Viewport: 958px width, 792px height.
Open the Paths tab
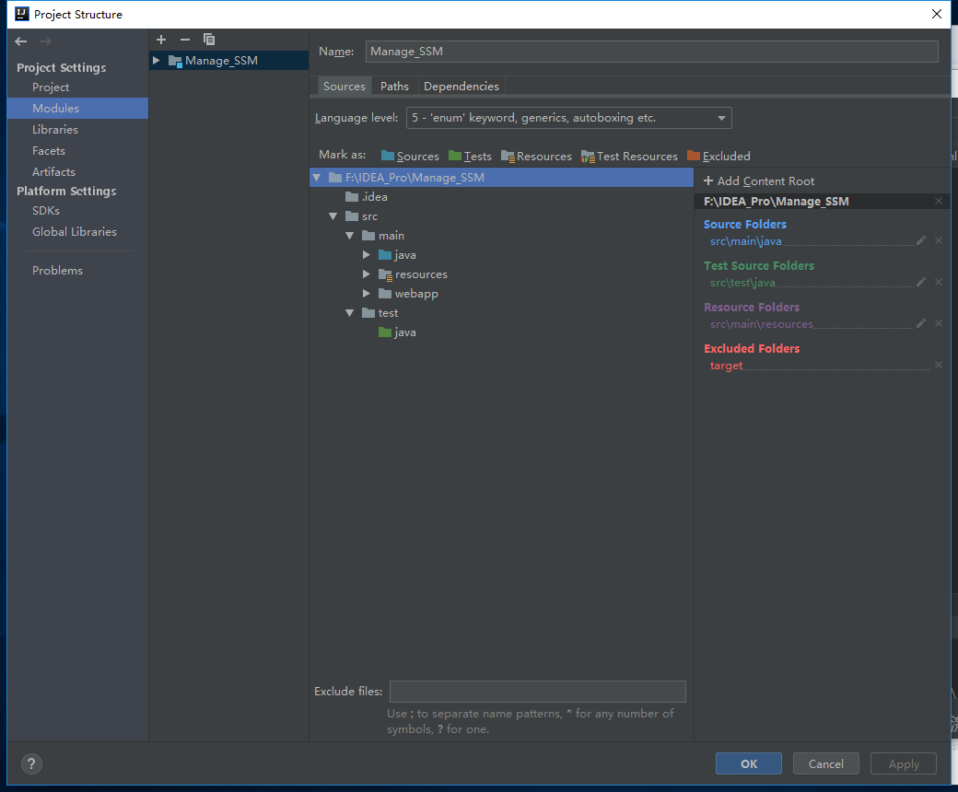click(394, 87)
